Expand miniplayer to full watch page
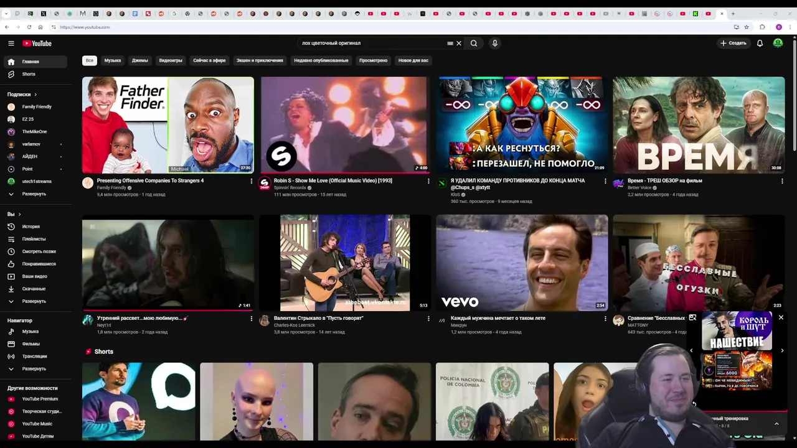 pyautogui.click(x=692, y=317)
